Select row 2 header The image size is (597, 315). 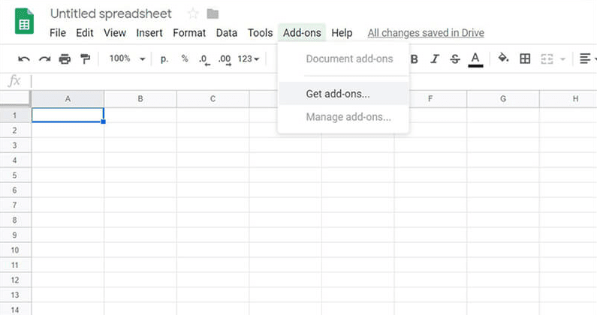click(x=15, y=130)
